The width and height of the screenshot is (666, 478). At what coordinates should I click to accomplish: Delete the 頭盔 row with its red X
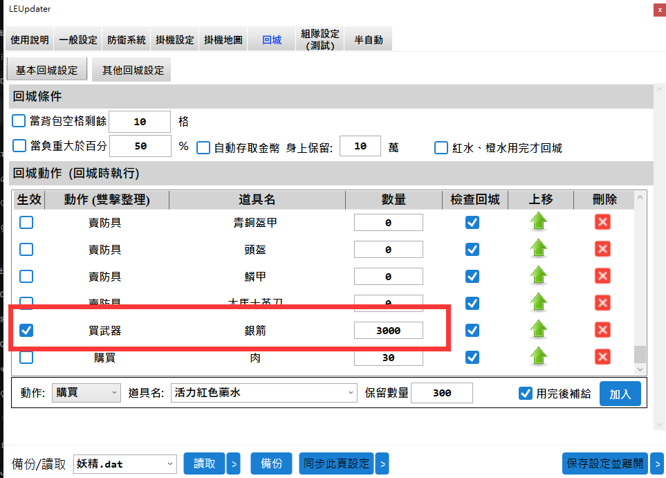click(602, 249)
